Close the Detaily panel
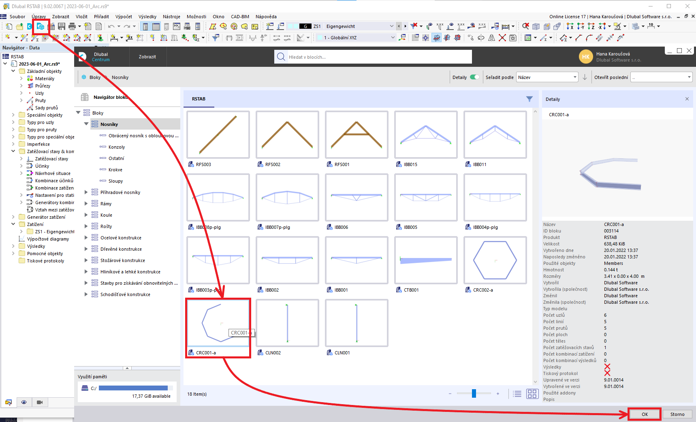 (687, 99)
